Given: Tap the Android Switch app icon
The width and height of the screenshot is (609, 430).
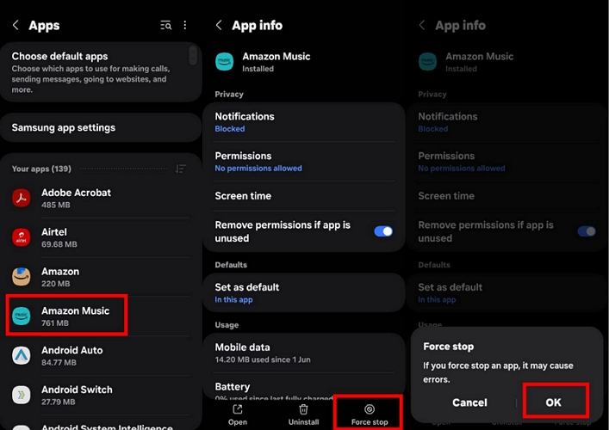Looking at the screenshot, I should click(22, 395).
